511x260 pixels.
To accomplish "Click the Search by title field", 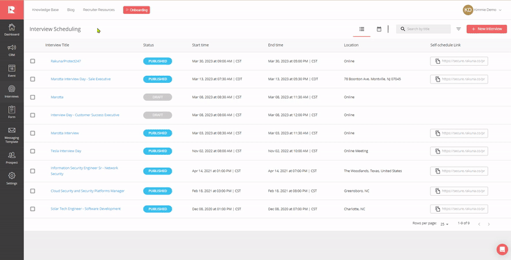I will pos(423,29).
